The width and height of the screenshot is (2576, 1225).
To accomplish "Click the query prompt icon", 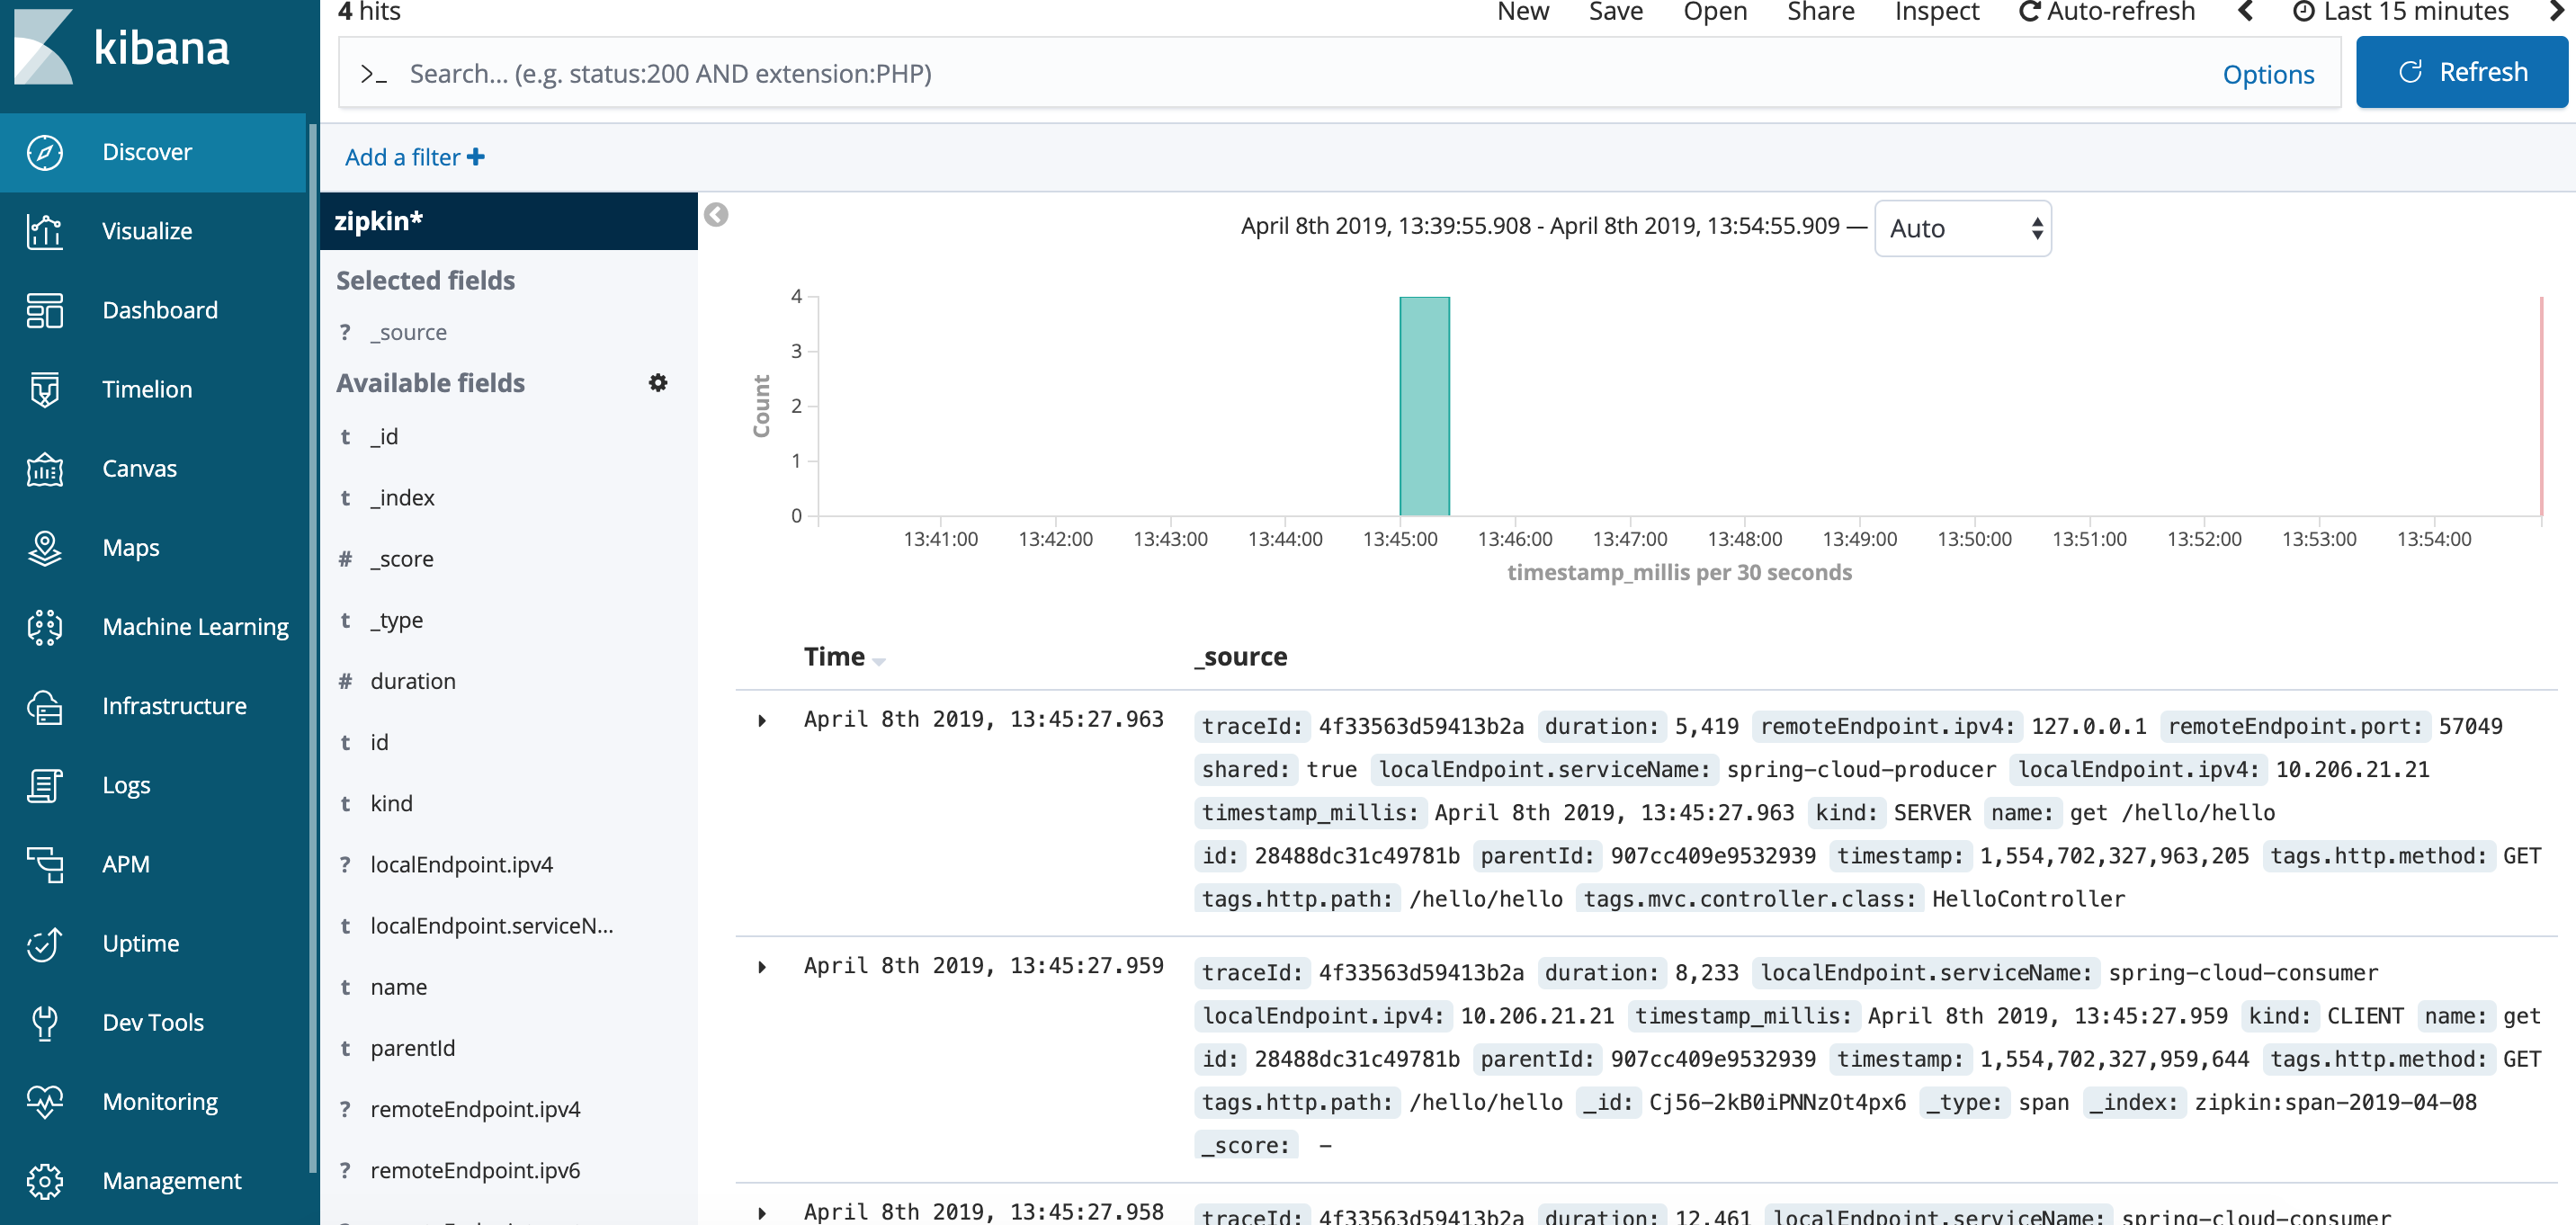I will pyautogui.click(x=374, y=74).
